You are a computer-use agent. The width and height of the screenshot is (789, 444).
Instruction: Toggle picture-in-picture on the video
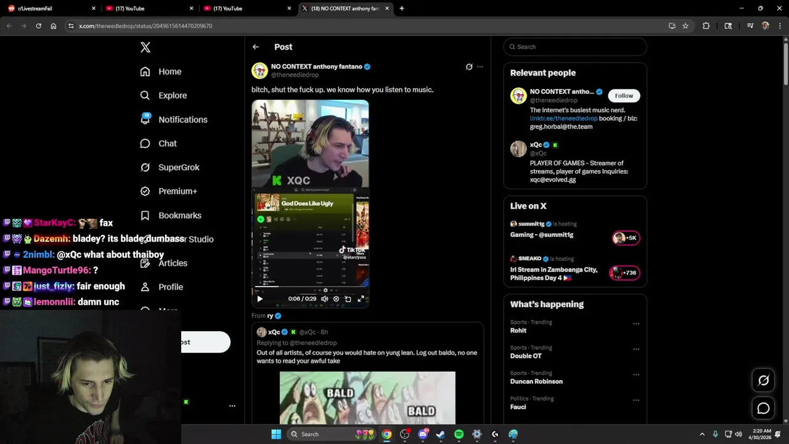pyautogui.click(x=348, y=299)
